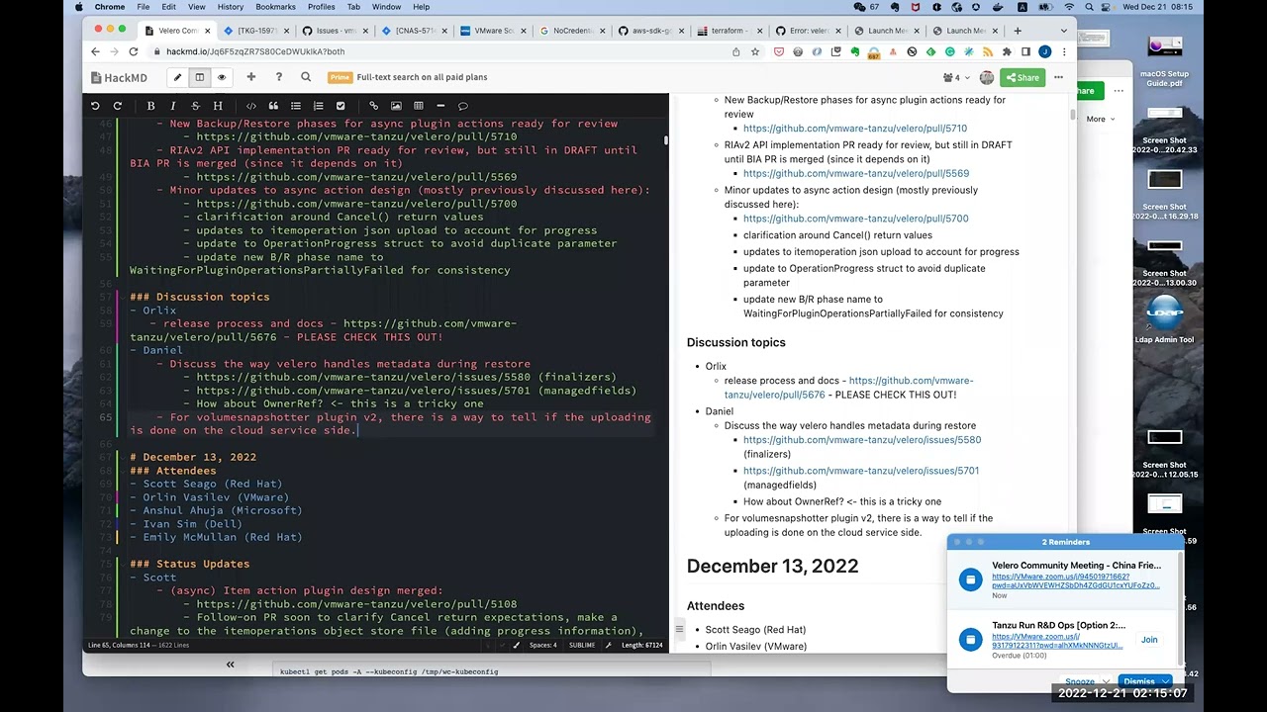Insert a heading with the H icon
The width and height of the screenshot is (1267, 712).
218,106
